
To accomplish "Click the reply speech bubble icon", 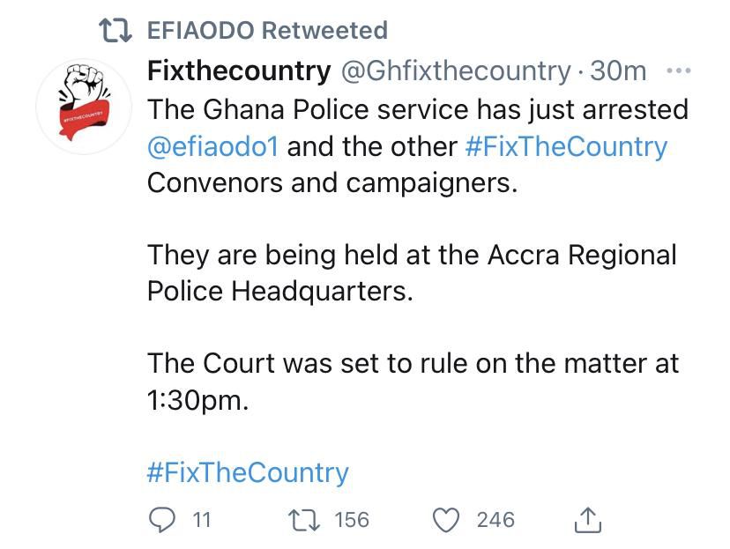I will [x=161, y=520].
